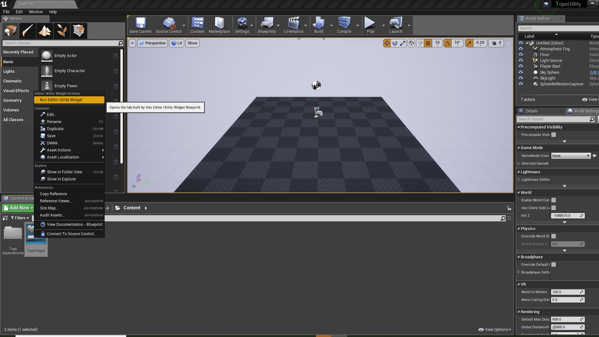Open the Filters dropdown

coord(20,218)
